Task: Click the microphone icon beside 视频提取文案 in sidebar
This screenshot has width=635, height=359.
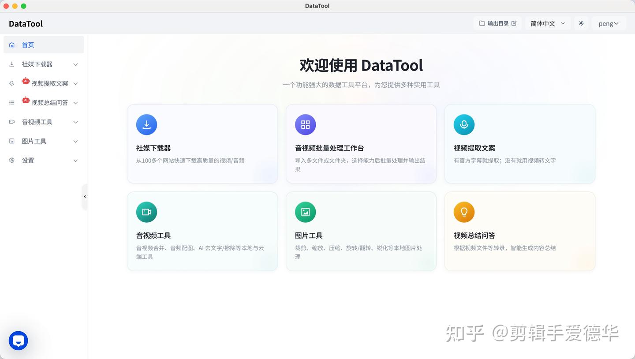Action: 12,83
